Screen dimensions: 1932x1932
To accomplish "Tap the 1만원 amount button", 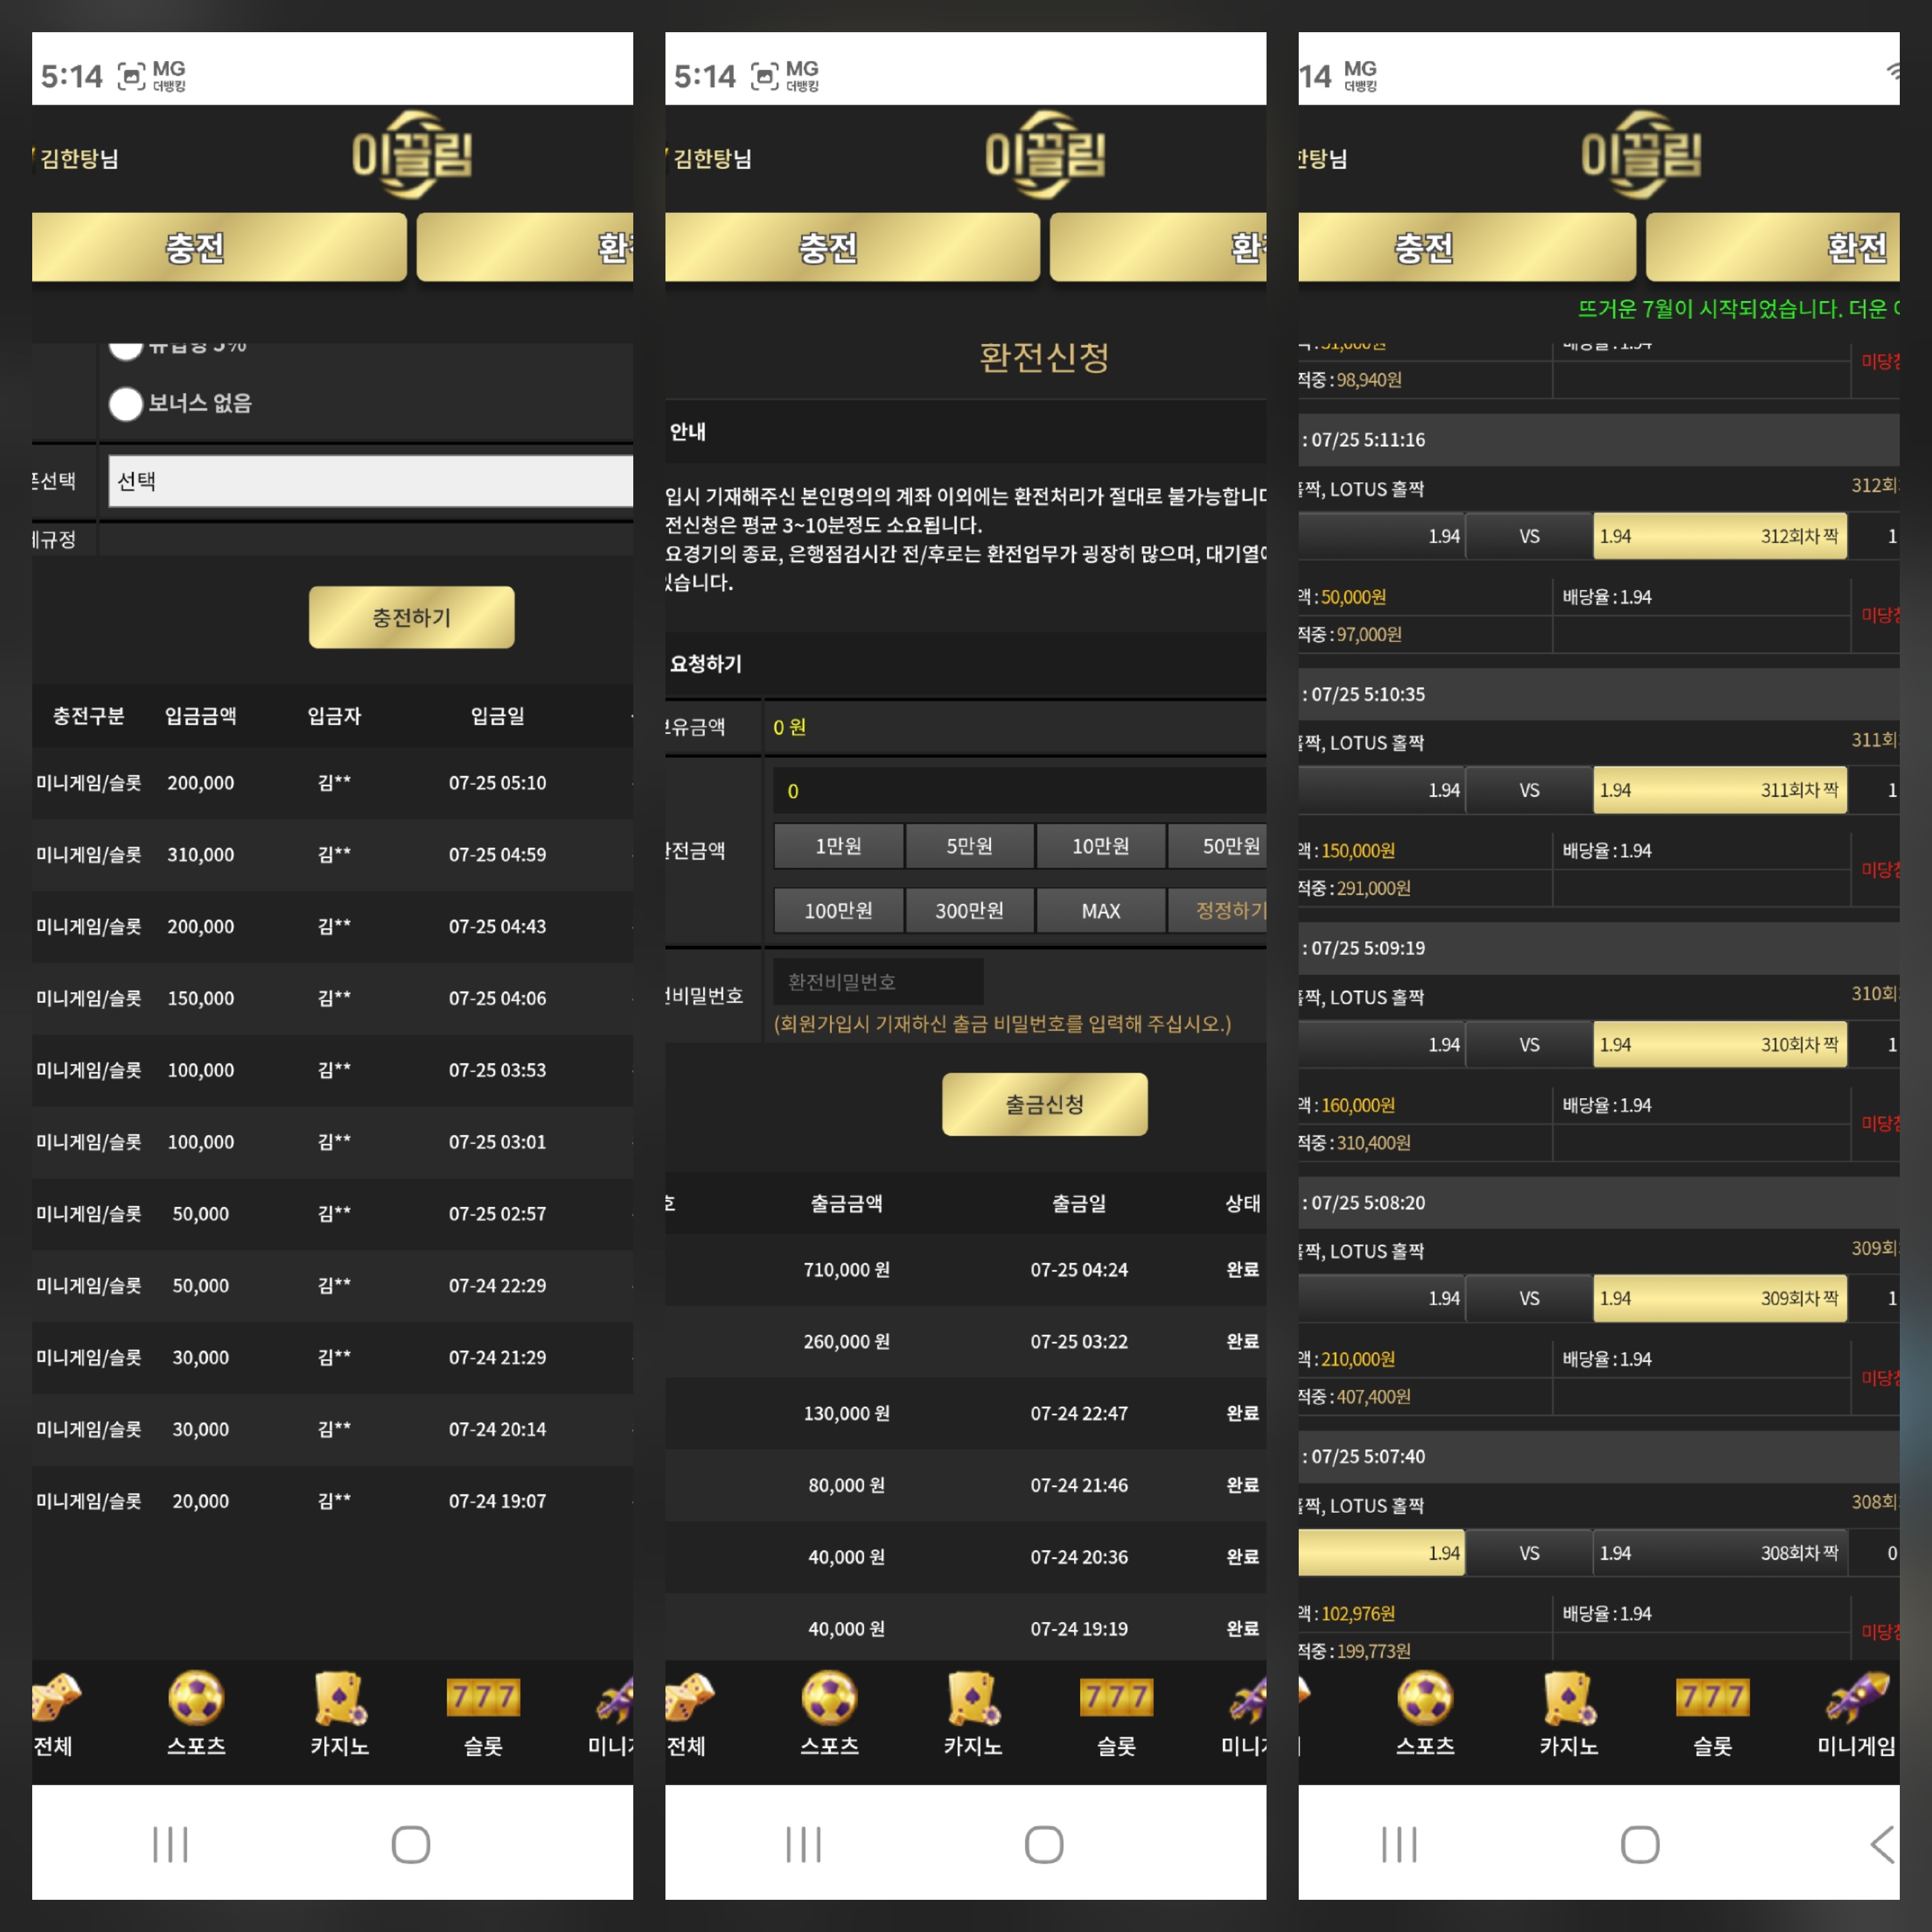I will coord(838,846).
